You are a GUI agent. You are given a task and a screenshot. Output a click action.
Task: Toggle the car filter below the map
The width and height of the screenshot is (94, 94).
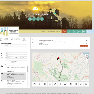tap(60, 84)
